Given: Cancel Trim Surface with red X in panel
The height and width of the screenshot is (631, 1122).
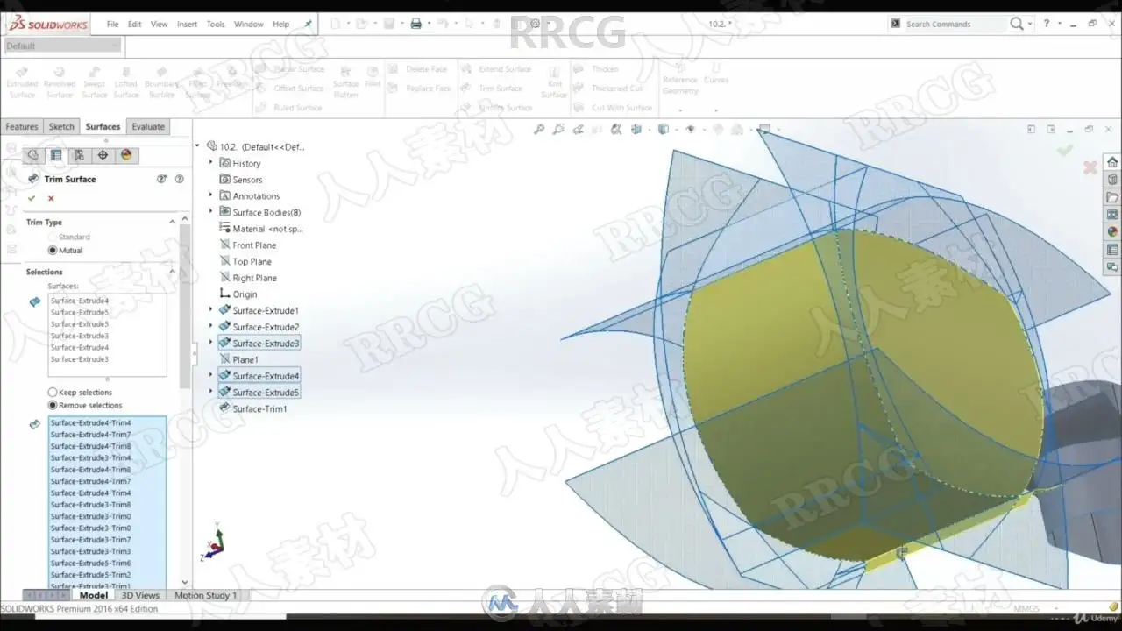Looking at the screenshot, I should (x=51, y=198).
